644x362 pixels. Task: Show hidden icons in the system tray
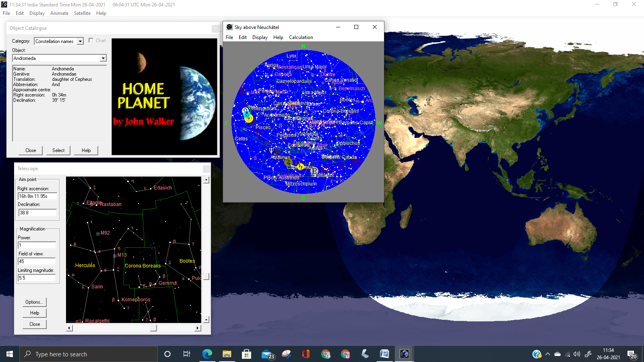547,354
